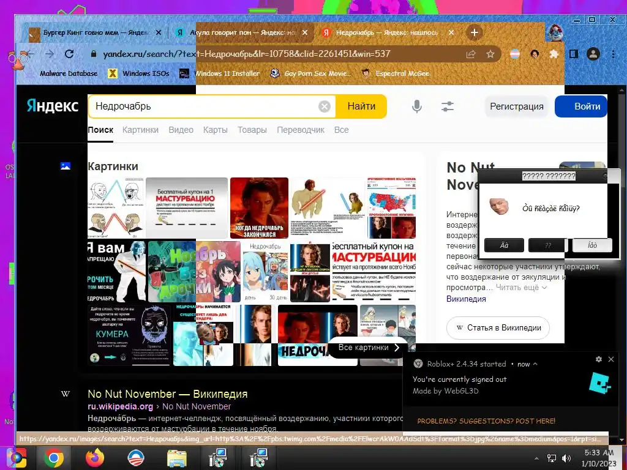The height and width of the screenshot is (470, 627).
Task: Open the Chrome profile avatar
Action: [593, 54]
